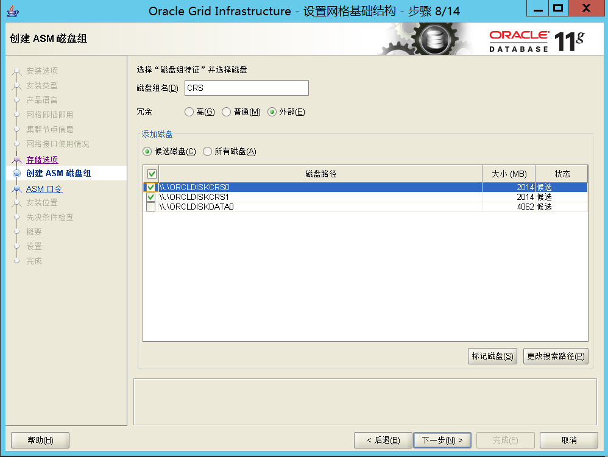
Task: Minimize the Oracle Grid Infrastructure window
Action: (x=538, y=9)
